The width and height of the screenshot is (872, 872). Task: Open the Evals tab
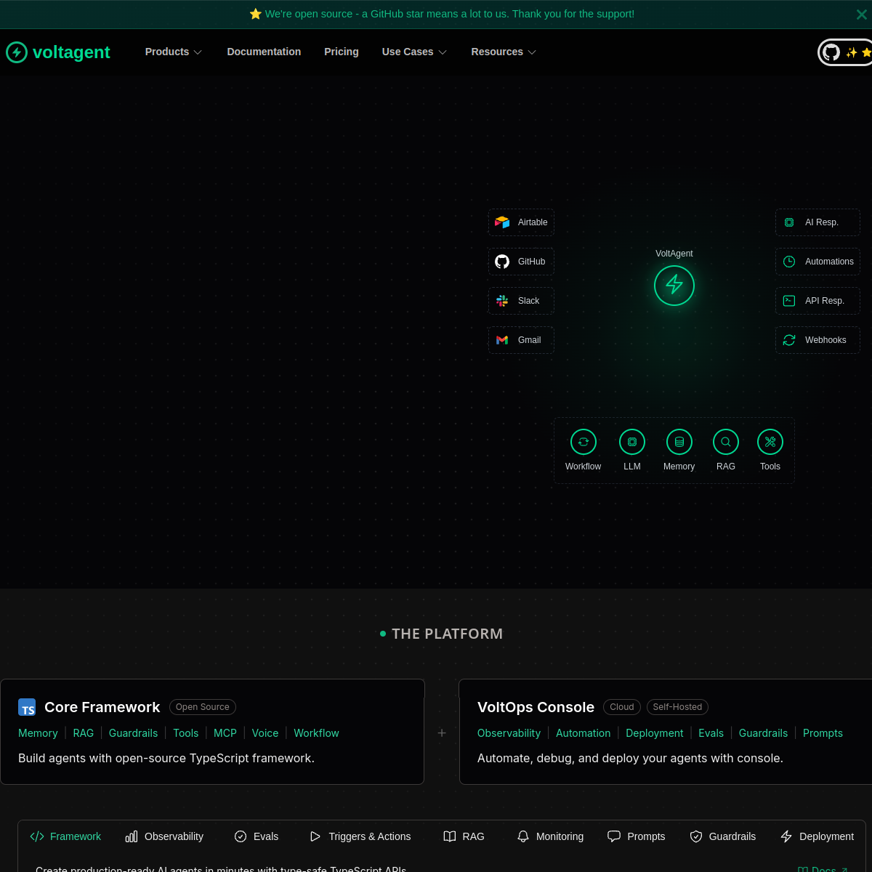[x=257, y=836]
